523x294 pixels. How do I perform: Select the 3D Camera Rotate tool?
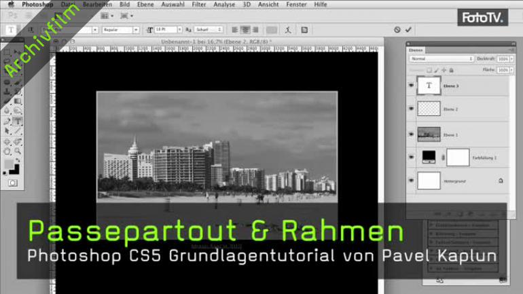coord(18,142)
